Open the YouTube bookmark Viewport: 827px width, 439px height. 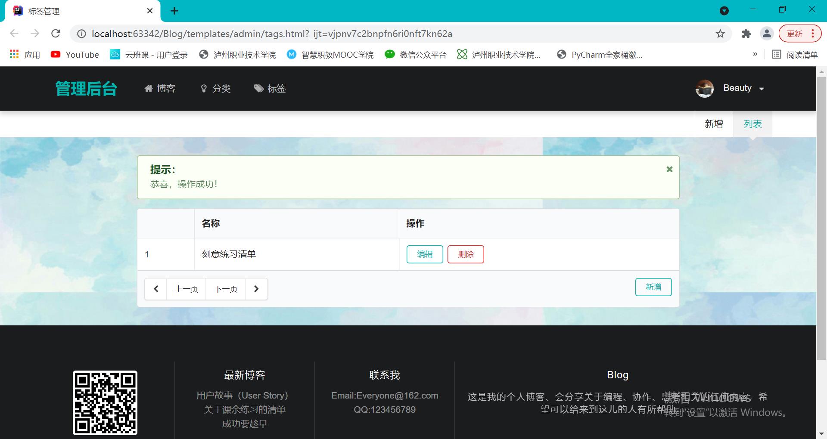click(x=75, y=55)
